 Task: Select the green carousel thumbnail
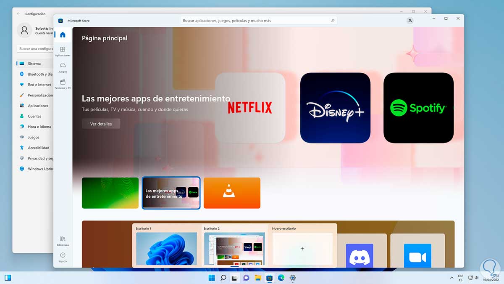pos(110,193)
